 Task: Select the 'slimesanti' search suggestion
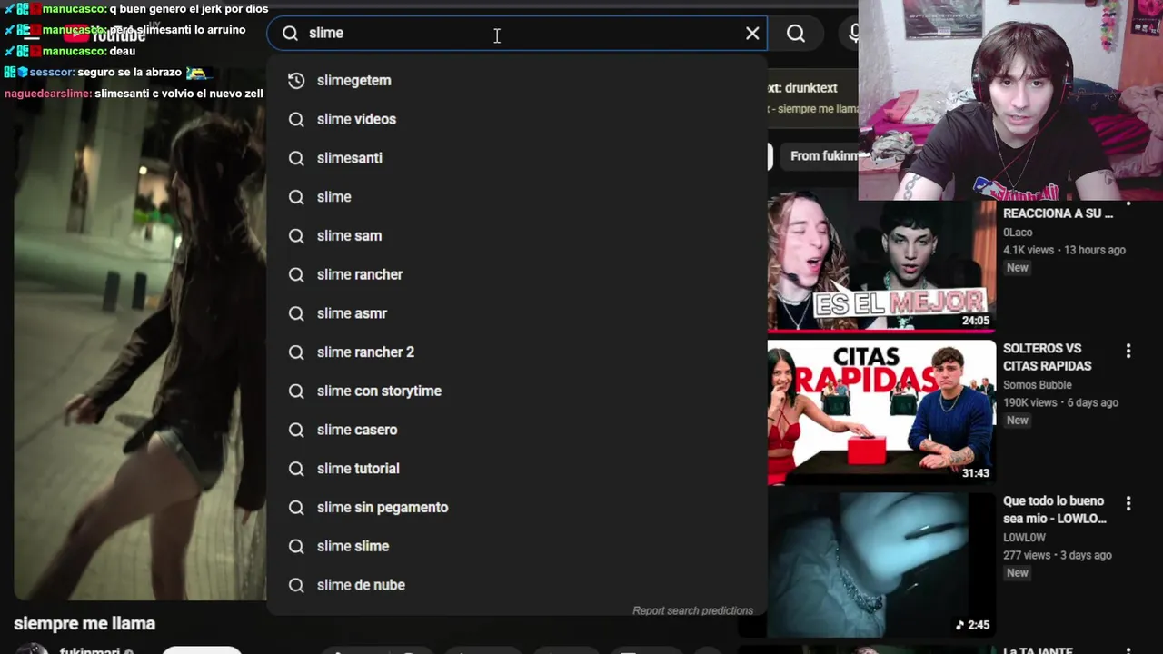coord(517,158)
